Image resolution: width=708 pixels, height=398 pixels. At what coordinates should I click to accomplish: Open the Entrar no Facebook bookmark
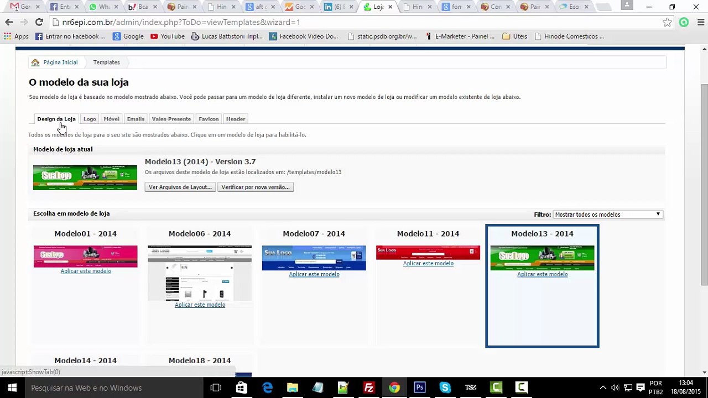[70, 36]
